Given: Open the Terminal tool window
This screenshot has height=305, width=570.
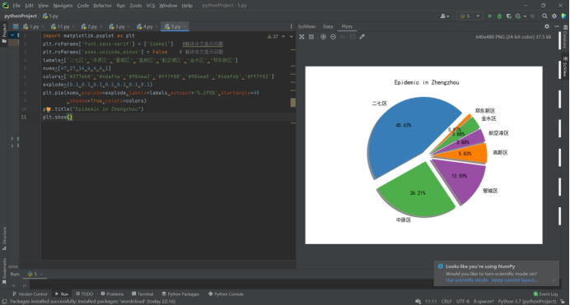Looking at the screenshot, I should (142, 294).
